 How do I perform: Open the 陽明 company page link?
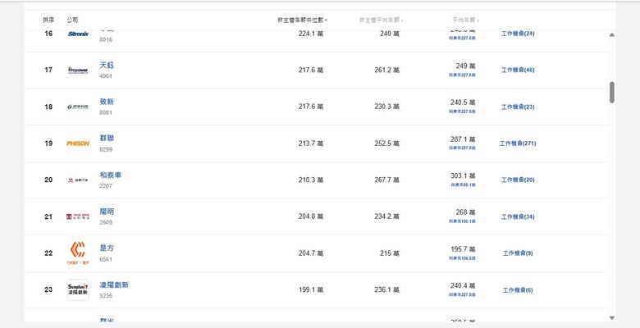pyautogui.click(x=107, y=212)
